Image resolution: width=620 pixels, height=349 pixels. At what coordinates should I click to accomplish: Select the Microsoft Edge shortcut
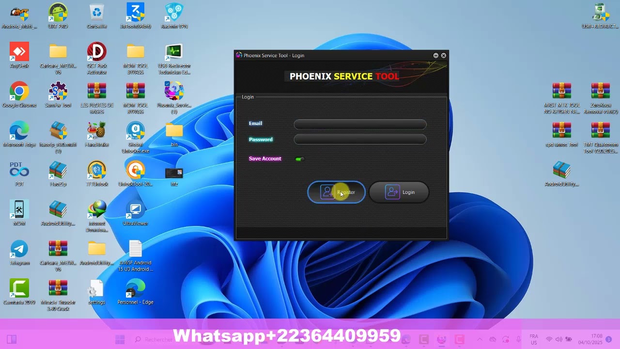coord(19,134)
